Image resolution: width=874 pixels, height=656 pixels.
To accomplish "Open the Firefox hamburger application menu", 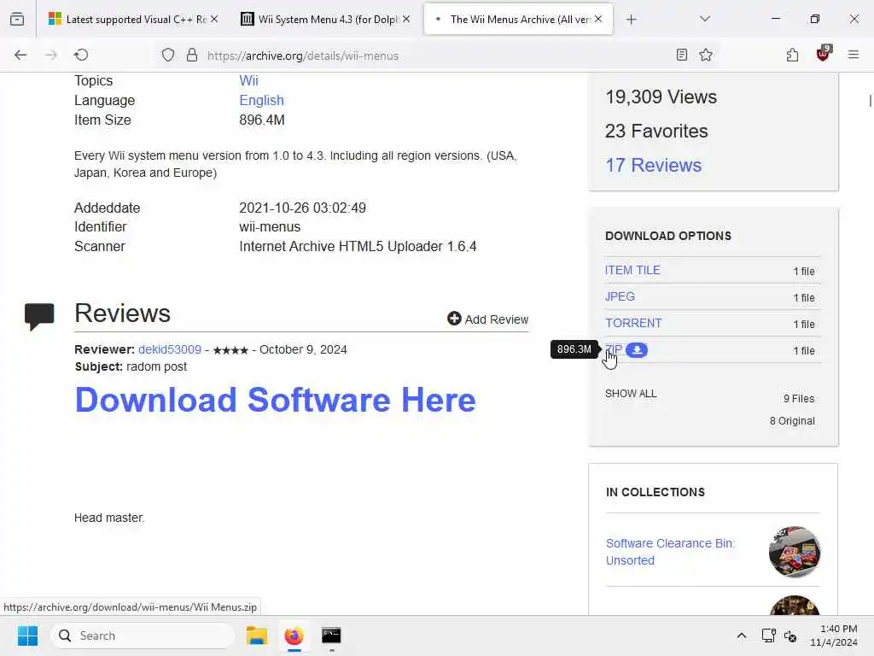I will pyautogui.click(x=853, y=55).
